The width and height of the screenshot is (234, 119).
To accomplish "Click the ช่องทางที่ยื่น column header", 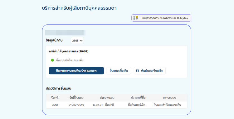I will tap(138, 98).
